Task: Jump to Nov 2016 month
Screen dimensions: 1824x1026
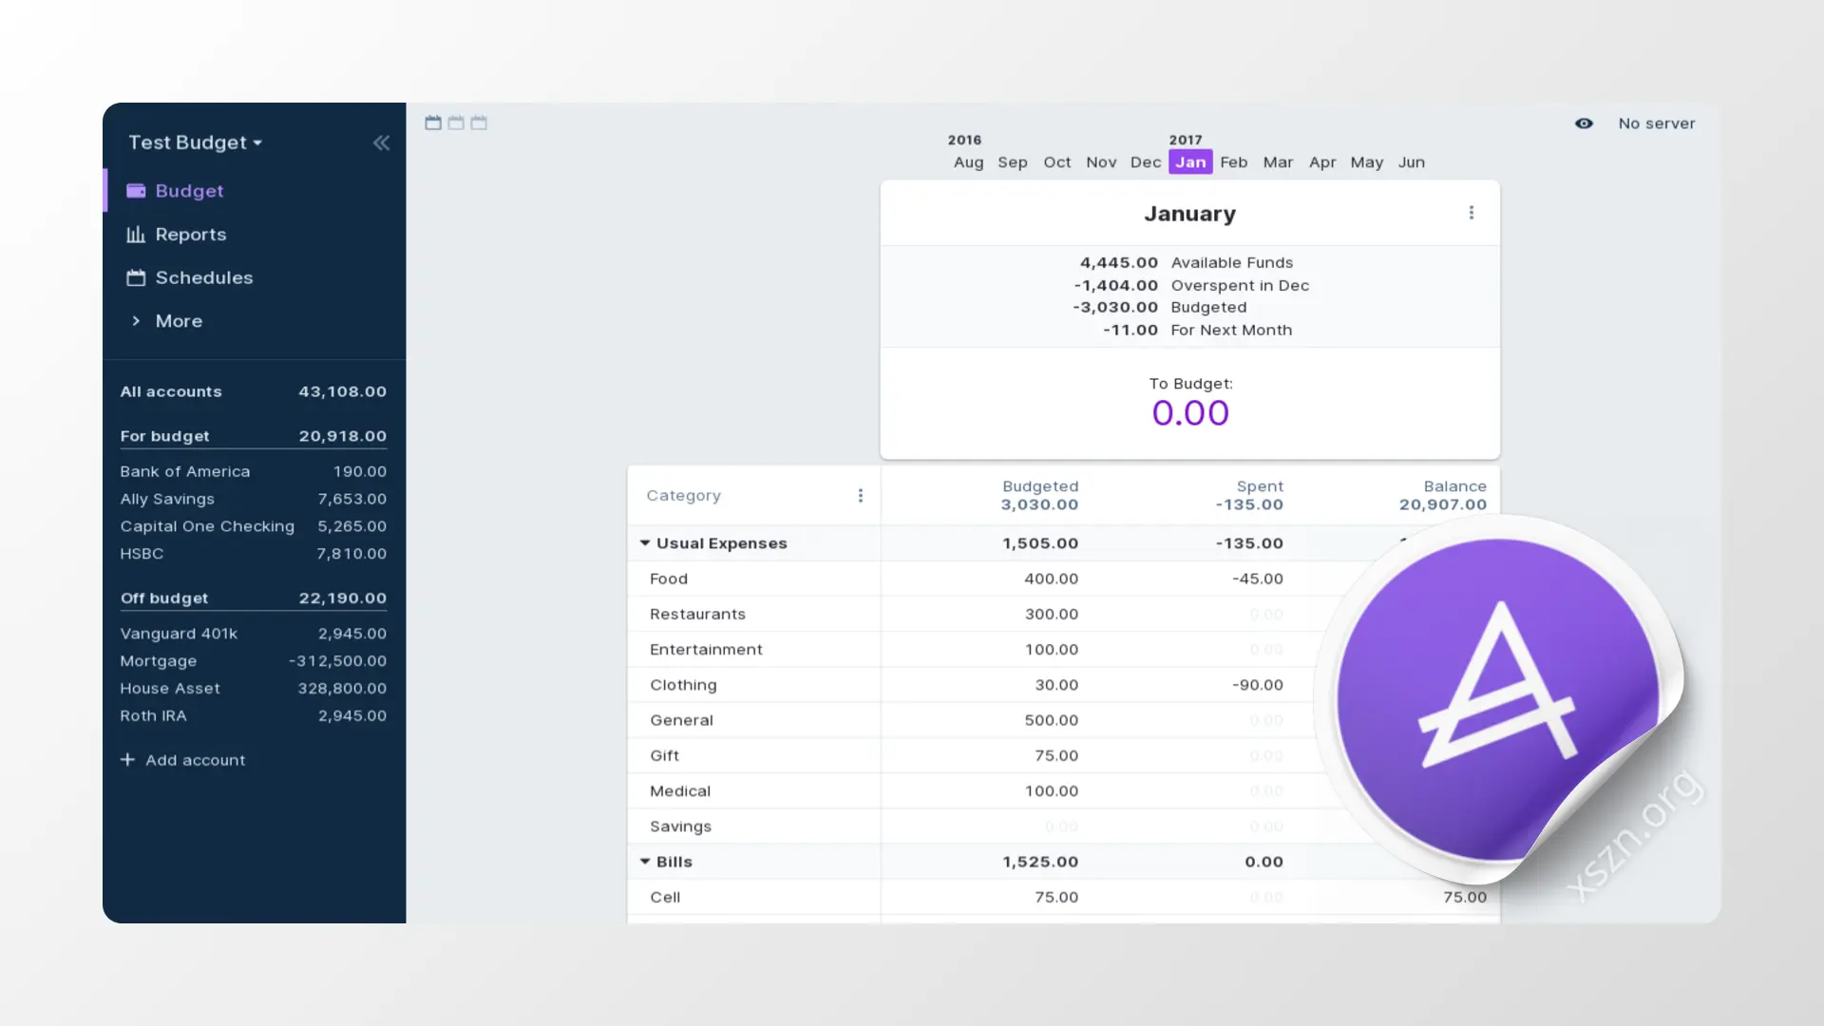Action: pyautogui.click(x=1101, y=162)
